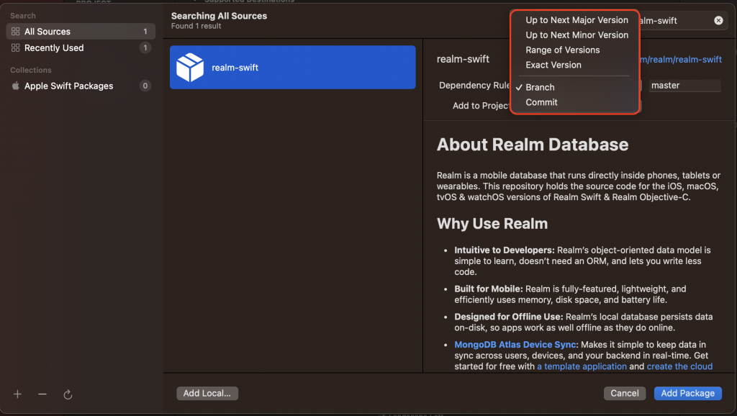
Task: Open the realm/realm-swift repository link
Action: (681, 60)
